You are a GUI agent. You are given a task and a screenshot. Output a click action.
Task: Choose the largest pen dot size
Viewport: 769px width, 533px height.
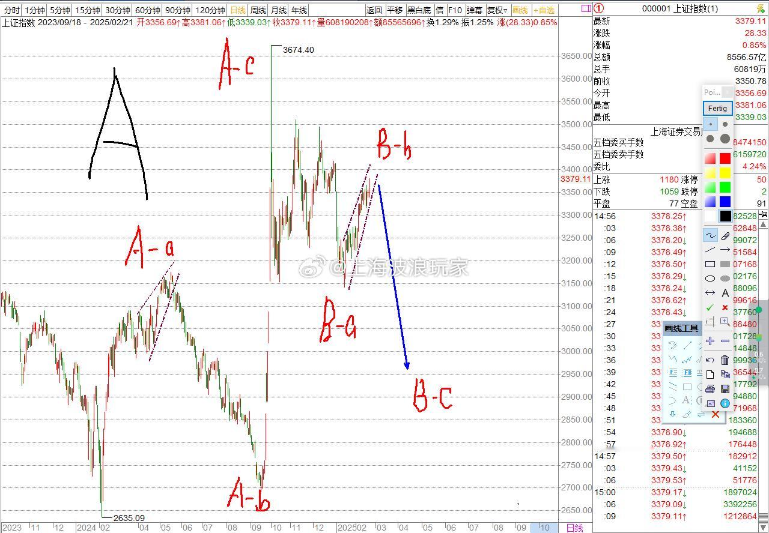(x=725, y=139)
